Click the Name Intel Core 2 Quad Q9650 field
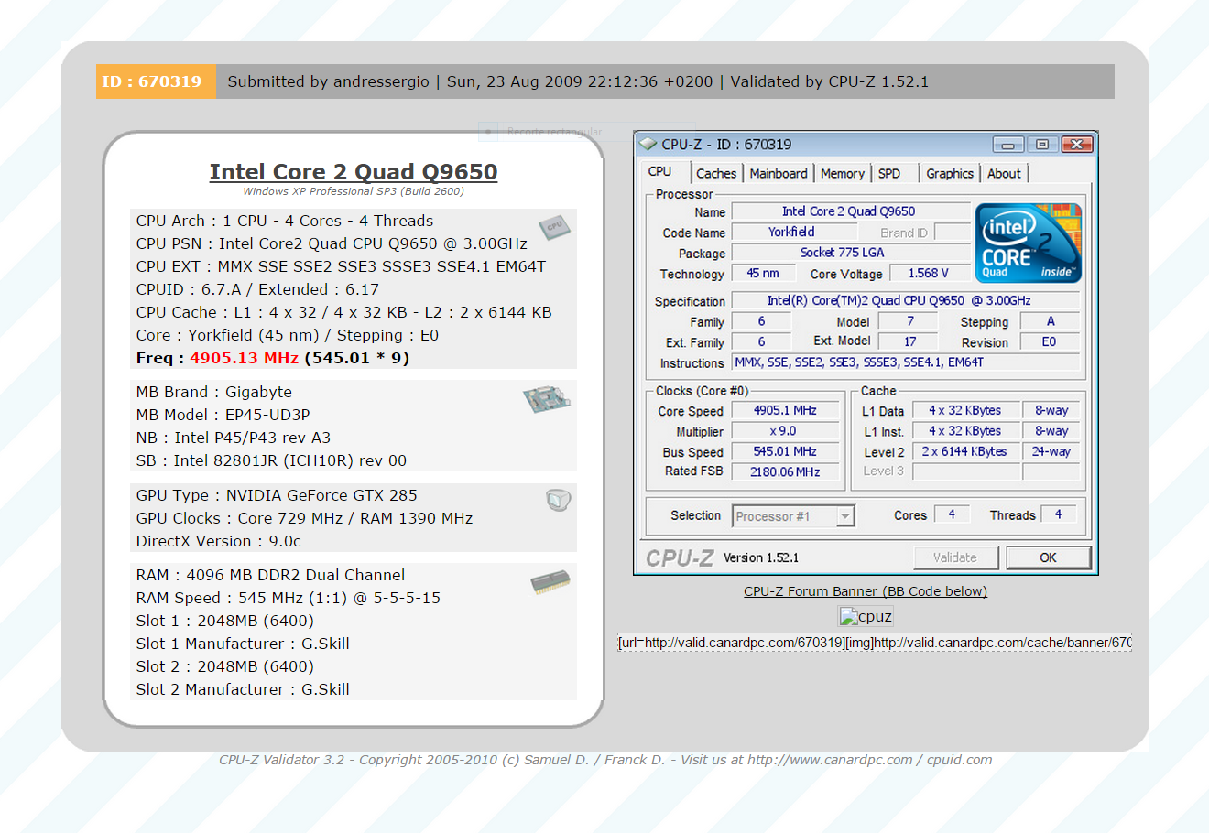 click(852, 211)
